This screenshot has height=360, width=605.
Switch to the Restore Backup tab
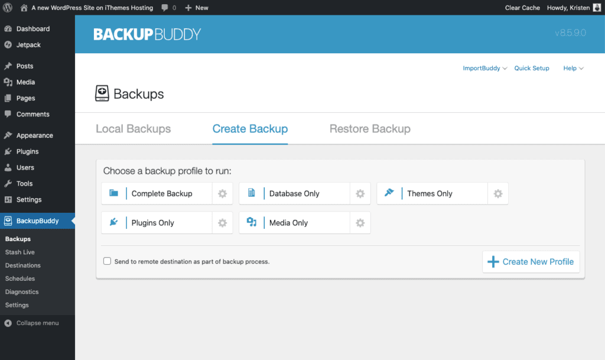click(370, 128)
